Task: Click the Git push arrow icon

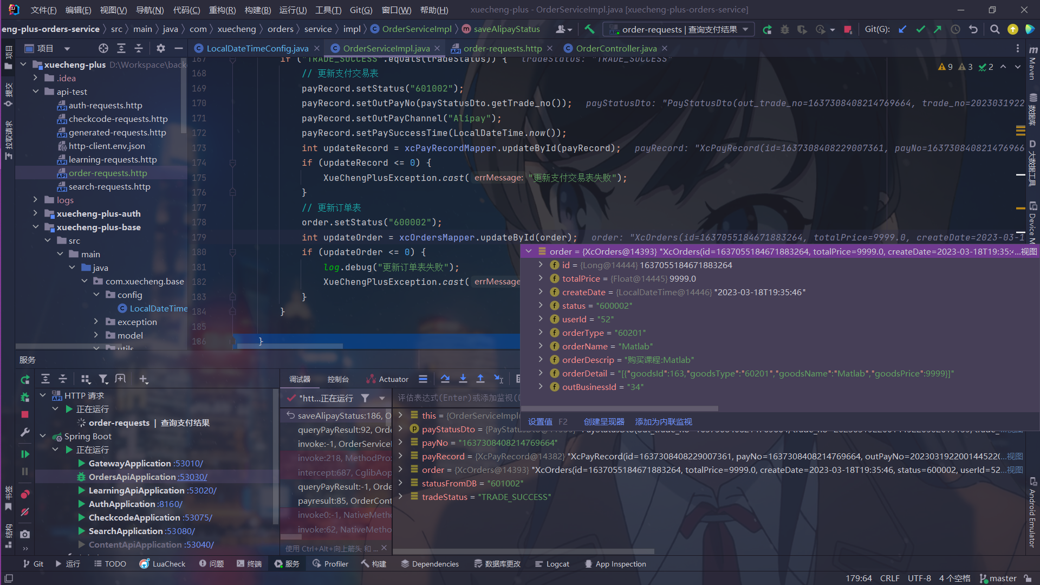Action: [x=938, y=29]
